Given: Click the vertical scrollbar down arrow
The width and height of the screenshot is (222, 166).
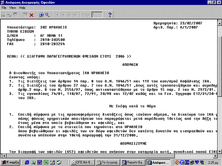Looking at the screenshot, I should coord(220,151).
